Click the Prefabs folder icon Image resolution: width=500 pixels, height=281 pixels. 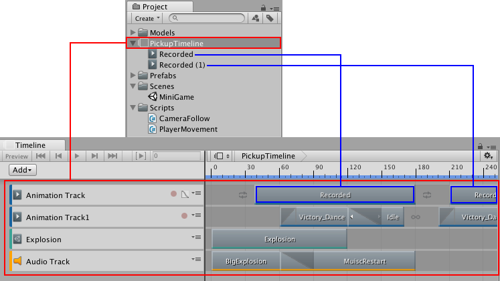143,75
